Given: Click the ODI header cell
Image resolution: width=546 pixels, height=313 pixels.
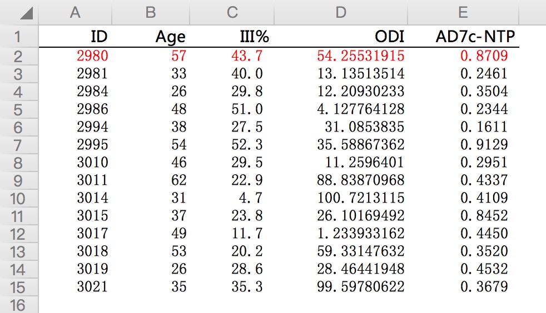Looking at the screenshot, I should (340, 36).
